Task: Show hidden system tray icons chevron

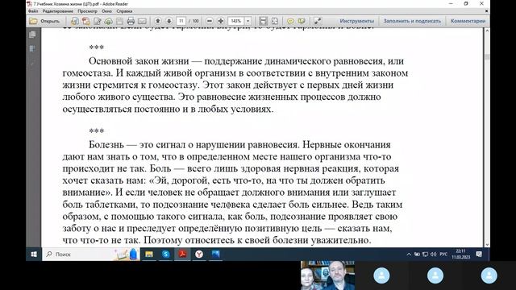Action: (409, 255)
